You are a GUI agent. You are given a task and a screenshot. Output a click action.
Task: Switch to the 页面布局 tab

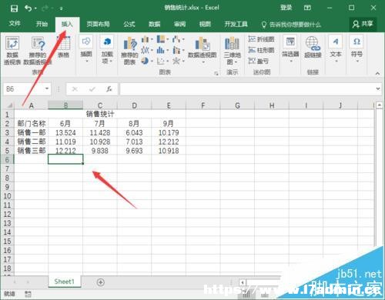pos(98,24)
